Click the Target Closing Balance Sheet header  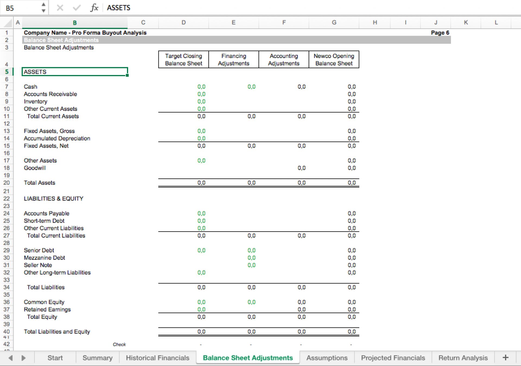click(183, 60)
